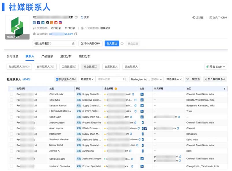
Task: Copy the company website URL
Action: (76, 34)
